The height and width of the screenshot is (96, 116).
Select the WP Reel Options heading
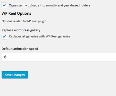point(16,14)
